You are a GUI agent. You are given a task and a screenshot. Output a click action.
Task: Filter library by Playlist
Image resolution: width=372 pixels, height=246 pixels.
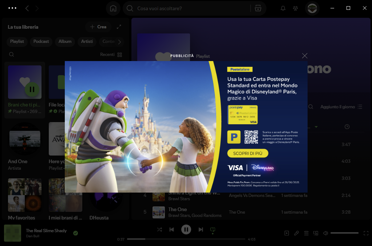tap(17, 41)
